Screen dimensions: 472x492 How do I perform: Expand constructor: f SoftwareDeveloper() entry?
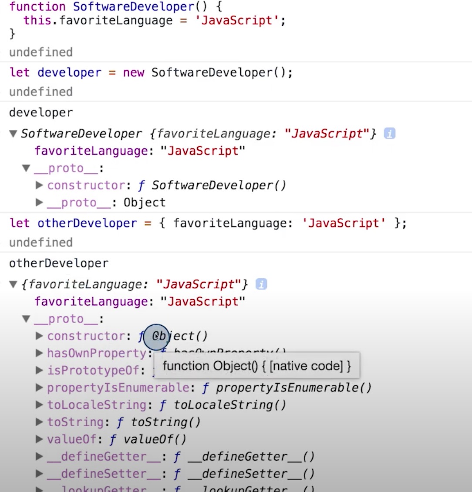click(39, 185)
